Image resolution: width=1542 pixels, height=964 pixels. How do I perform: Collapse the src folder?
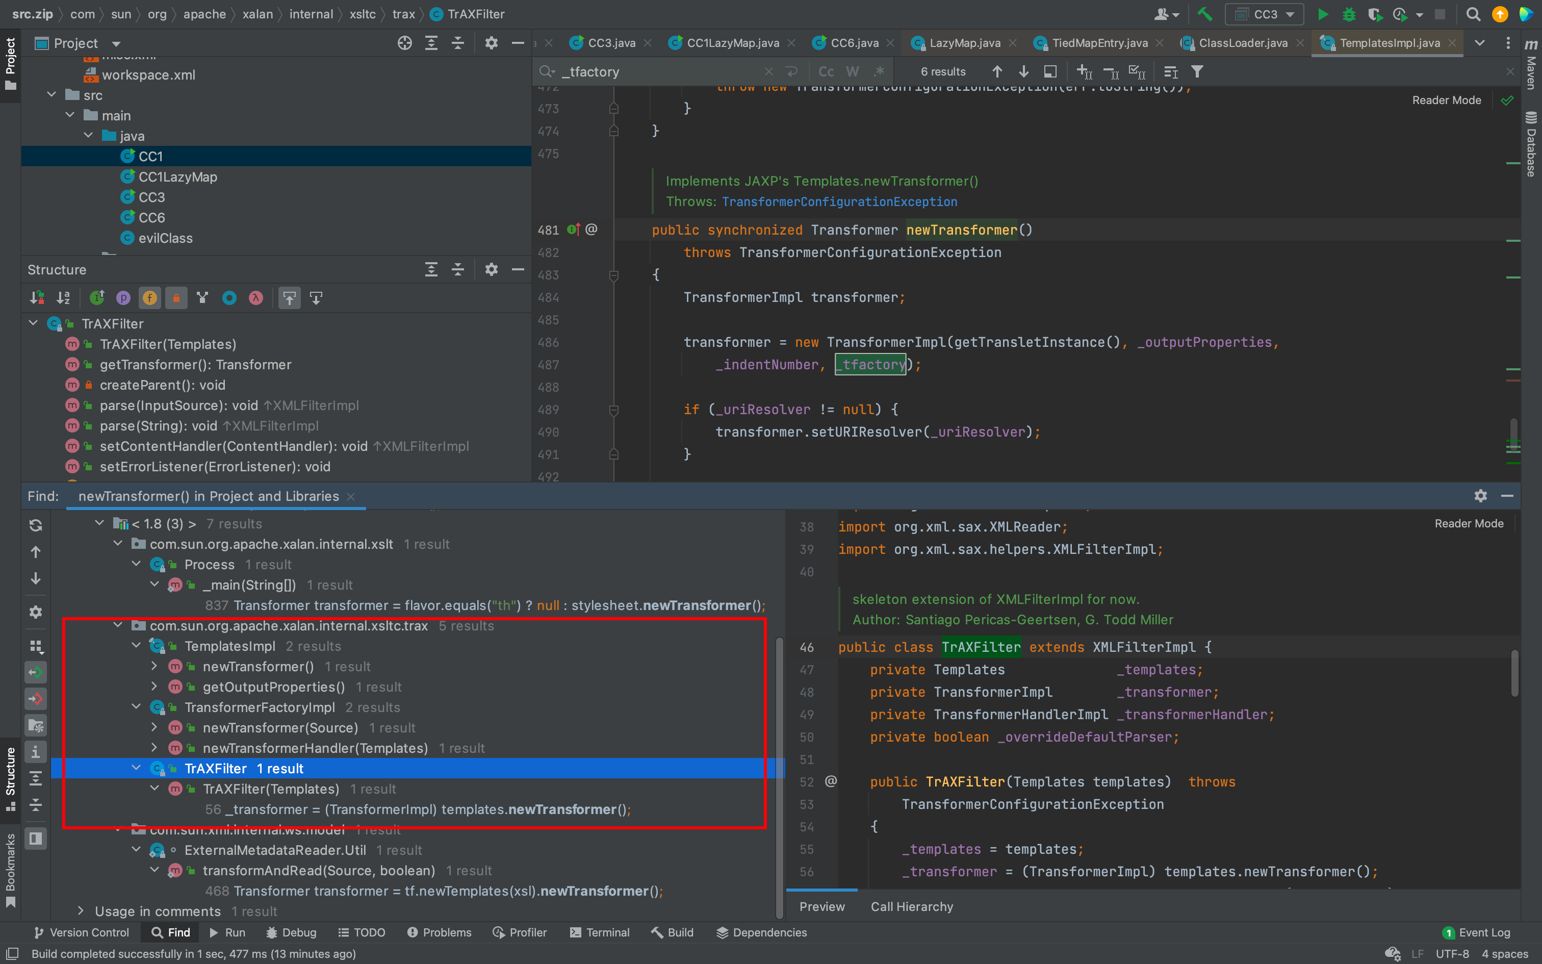(x=52, y=95)
